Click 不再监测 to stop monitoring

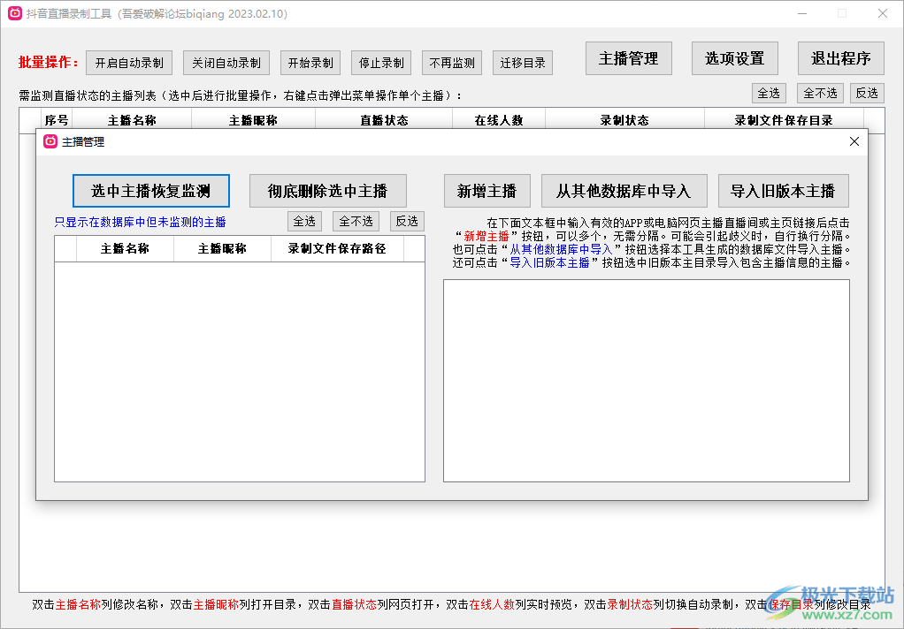(451, 62)
